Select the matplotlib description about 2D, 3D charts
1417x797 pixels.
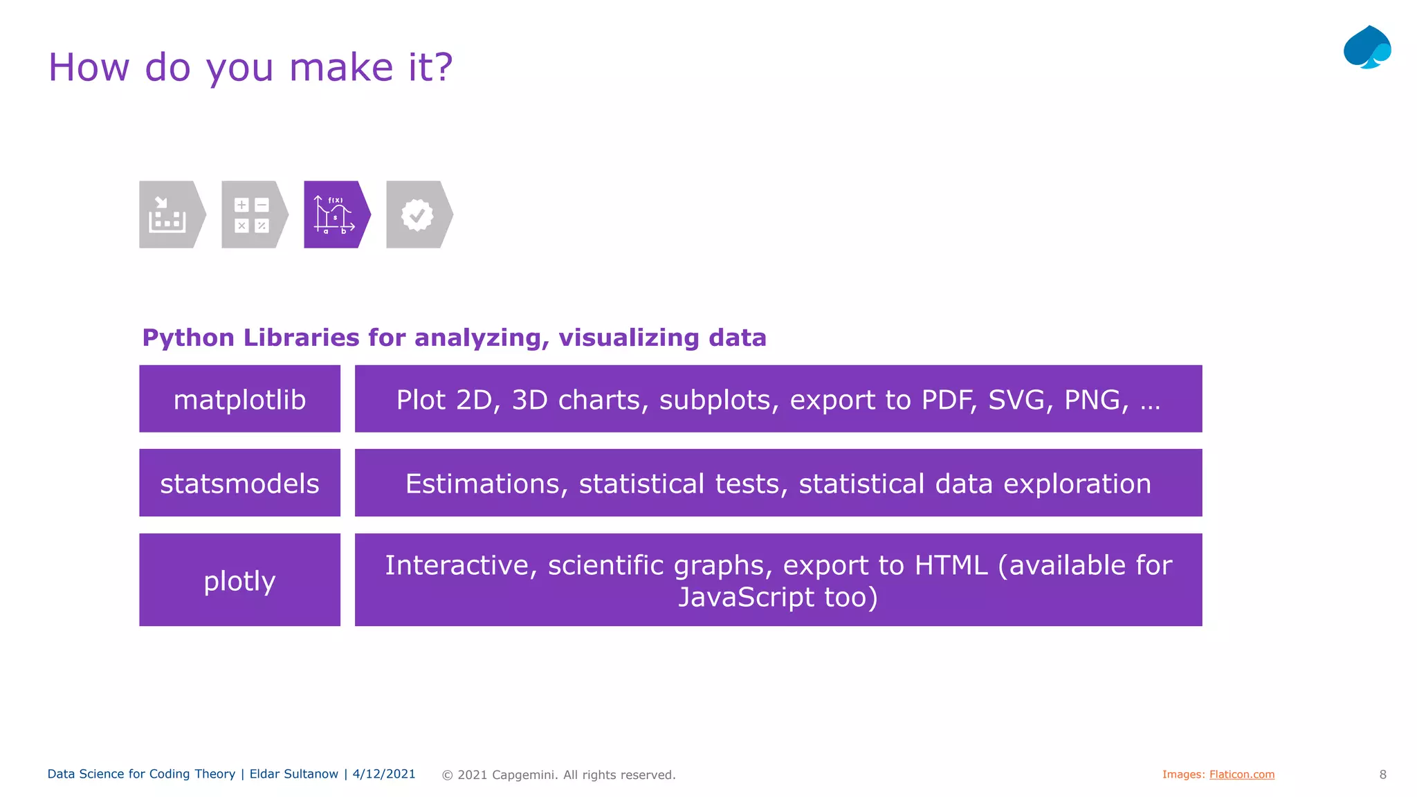(x=778, y=398)
